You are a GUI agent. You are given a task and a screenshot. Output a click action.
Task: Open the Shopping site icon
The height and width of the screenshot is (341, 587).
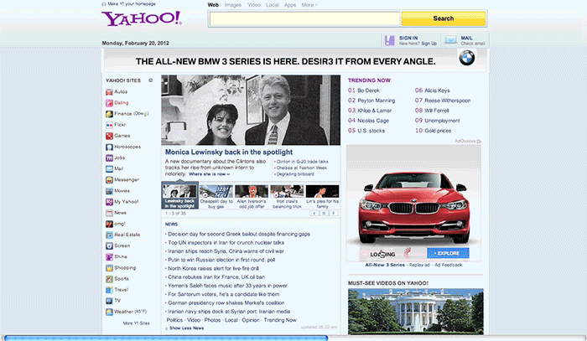click(109, 268)
